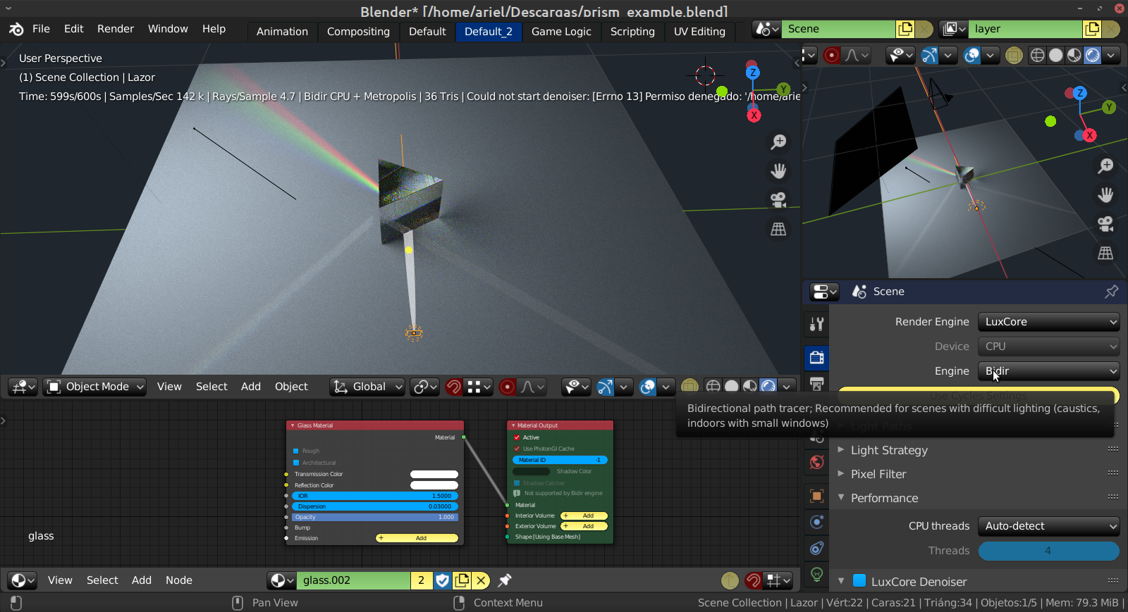This screenshot has width=1128, height=612.
Task: Click the Dispersion value slider
Action: (x=375, y=506)
